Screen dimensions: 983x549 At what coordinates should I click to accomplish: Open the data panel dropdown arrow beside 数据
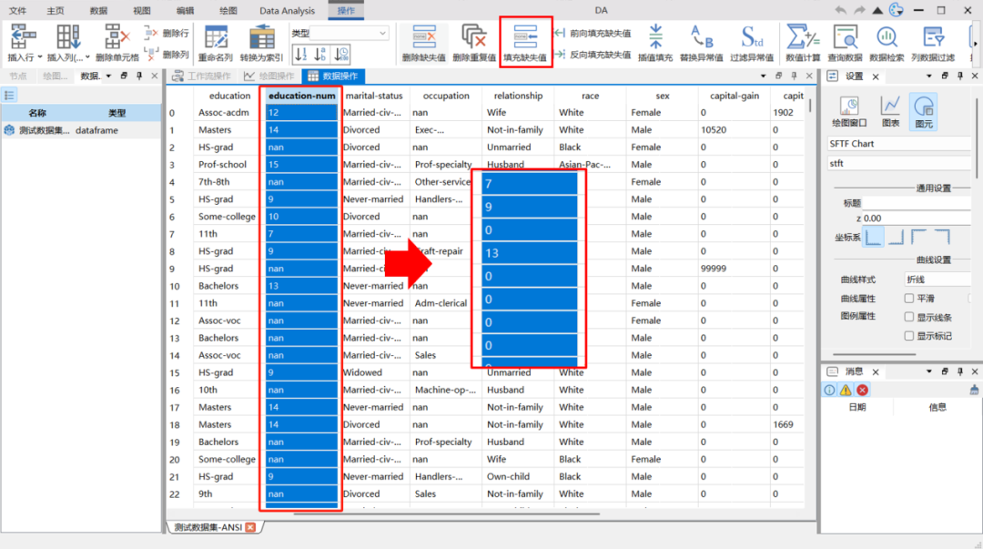[108, 76]
